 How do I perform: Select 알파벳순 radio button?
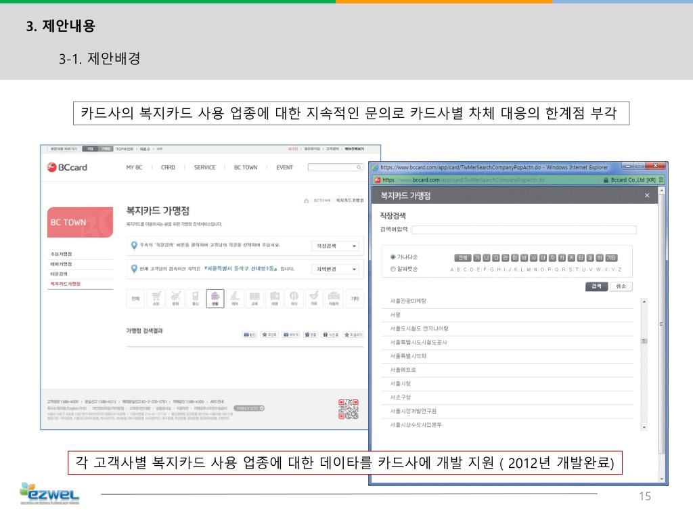tap(393, 269)
